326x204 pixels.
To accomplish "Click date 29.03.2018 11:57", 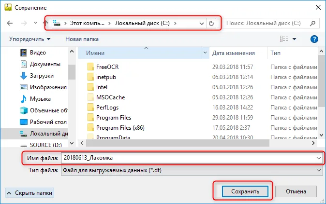I will point(233,67).
